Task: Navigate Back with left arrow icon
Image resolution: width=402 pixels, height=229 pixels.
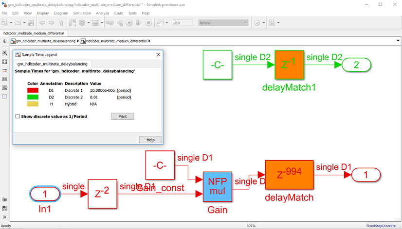Action: pos(42,23)
